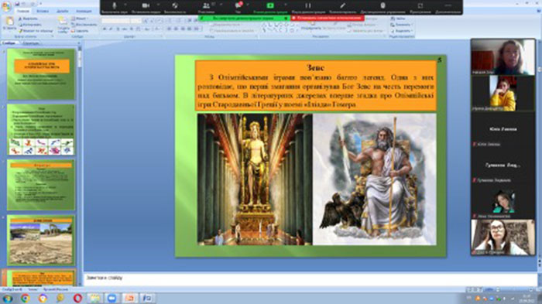Pause the screen share in Zoom toolbar

pos(307,5)
